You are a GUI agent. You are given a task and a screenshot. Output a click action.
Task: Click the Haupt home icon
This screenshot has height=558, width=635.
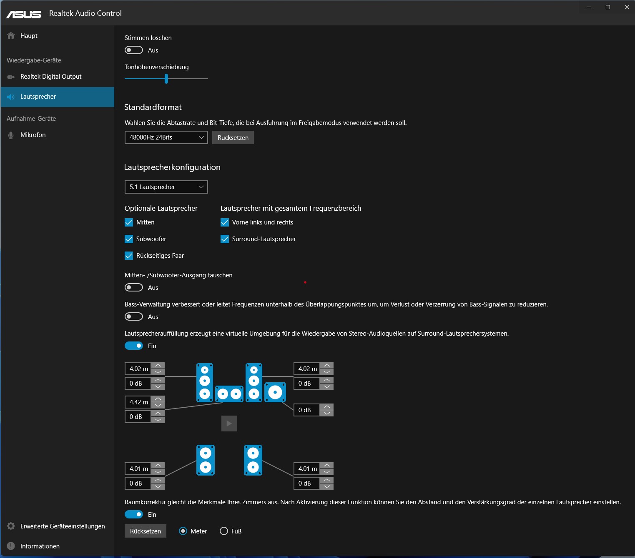coord(11,36)
